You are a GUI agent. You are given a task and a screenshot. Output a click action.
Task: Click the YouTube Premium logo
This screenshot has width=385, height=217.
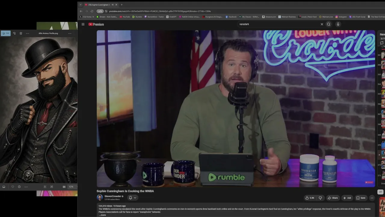click(x=96, y=24)
